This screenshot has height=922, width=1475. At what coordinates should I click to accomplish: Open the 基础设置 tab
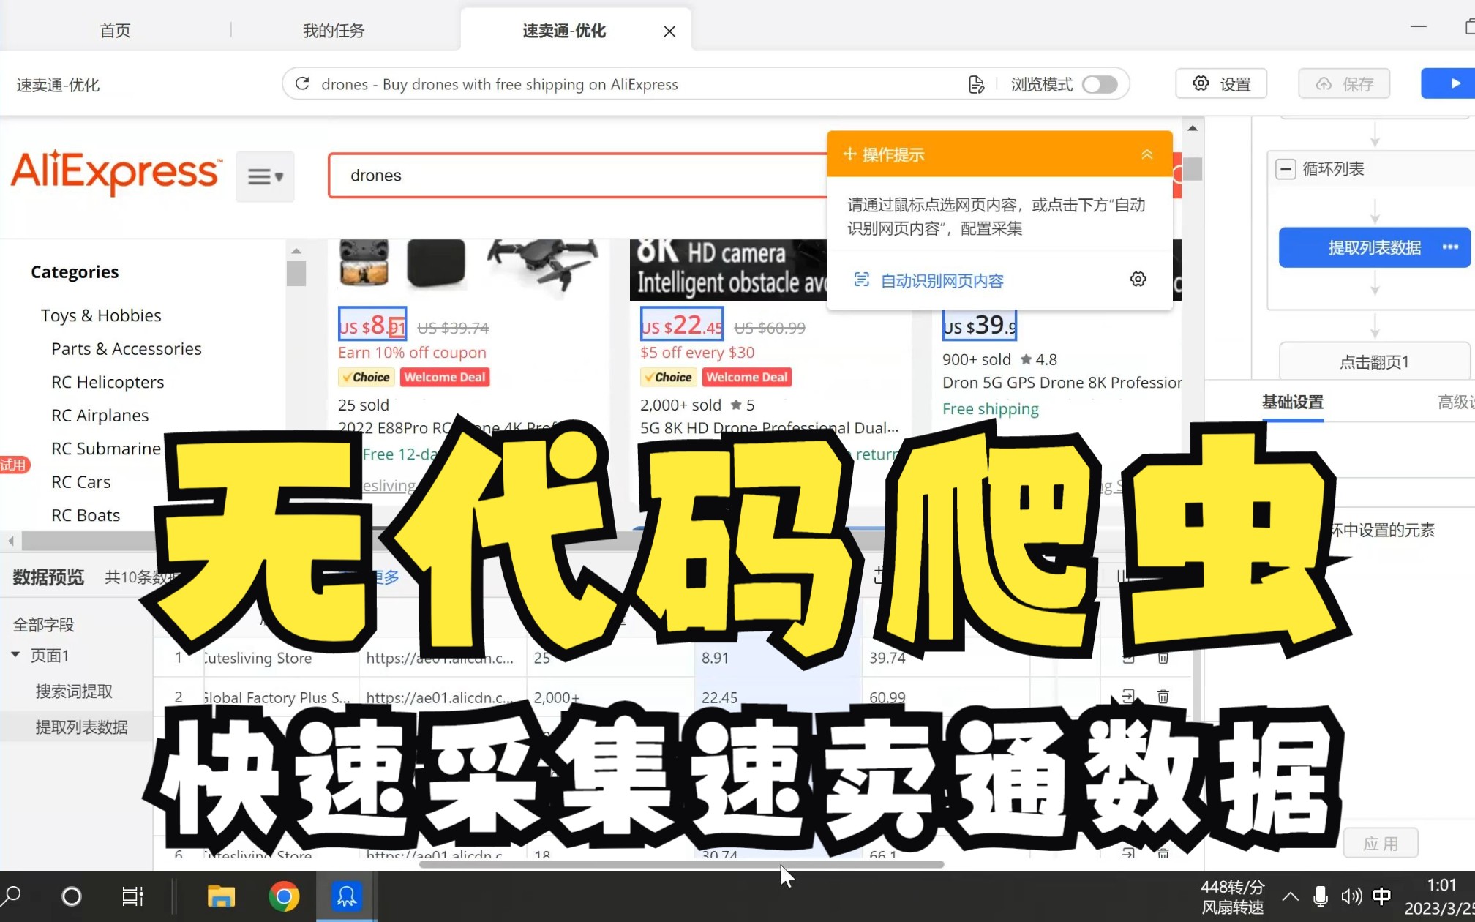tap(1293, 402)
